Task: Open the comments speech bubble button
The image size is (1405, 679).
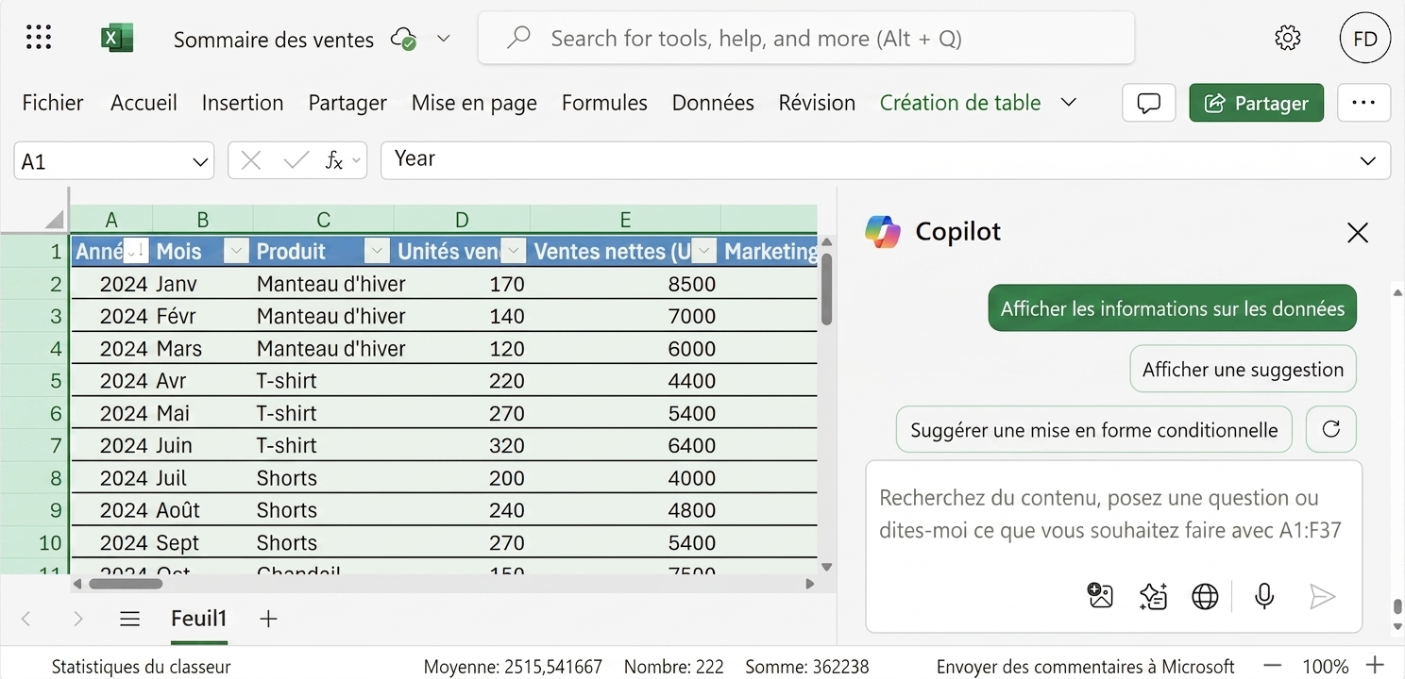Action: pos(1148,103)
